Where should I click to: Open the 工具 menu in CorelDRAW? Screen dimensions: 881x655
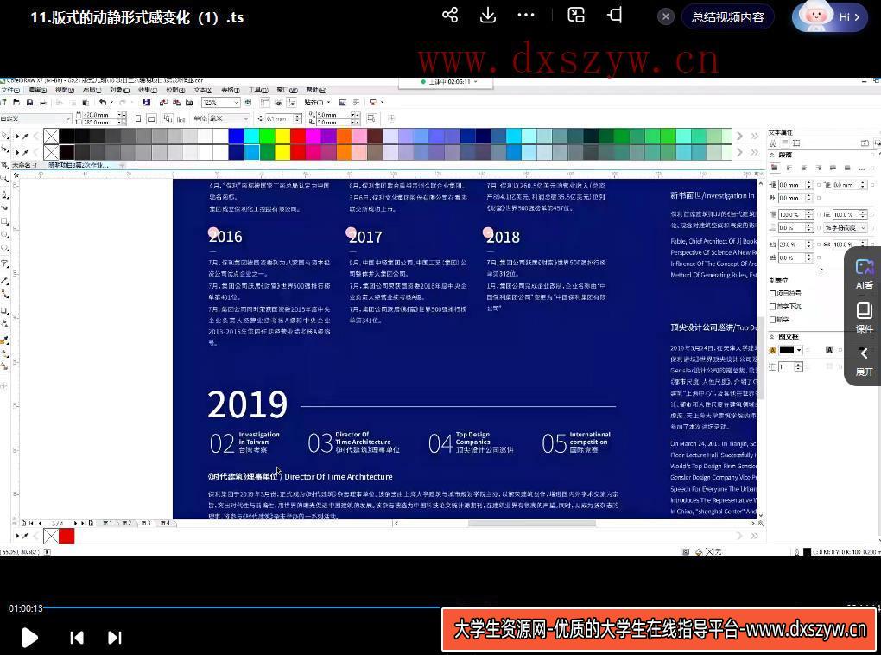pos(258,90)
